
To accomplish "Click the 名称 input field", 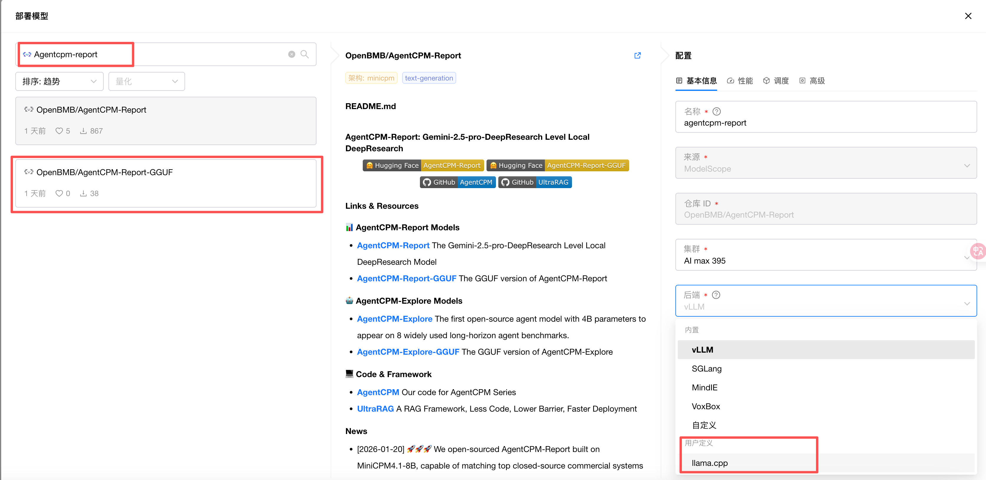I will click(826, 123).
